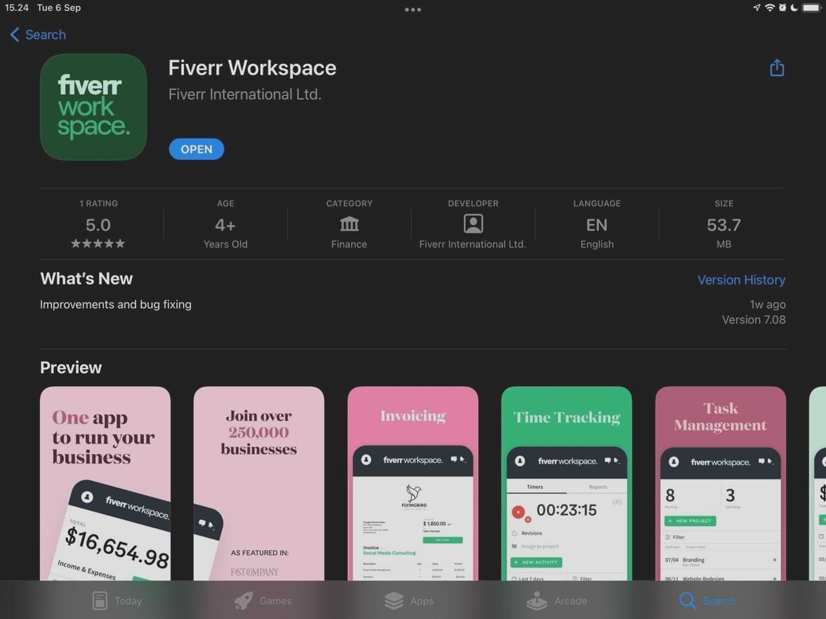Open the Today tab
The image size is (826, 619).
(117, 600)
